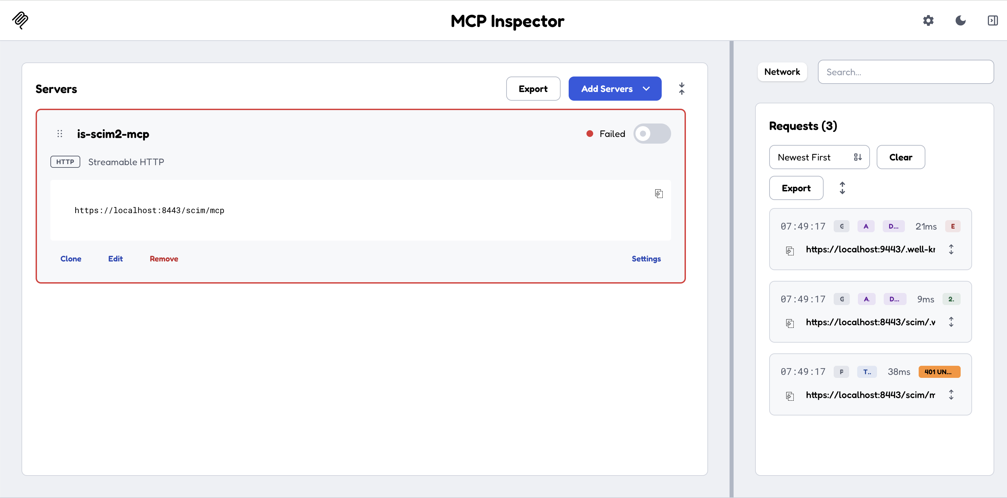The height and width of the screenshot is (498, 1007).
Task: Click the MCP Inspector logo icon
Action: (x=20, y=20)
